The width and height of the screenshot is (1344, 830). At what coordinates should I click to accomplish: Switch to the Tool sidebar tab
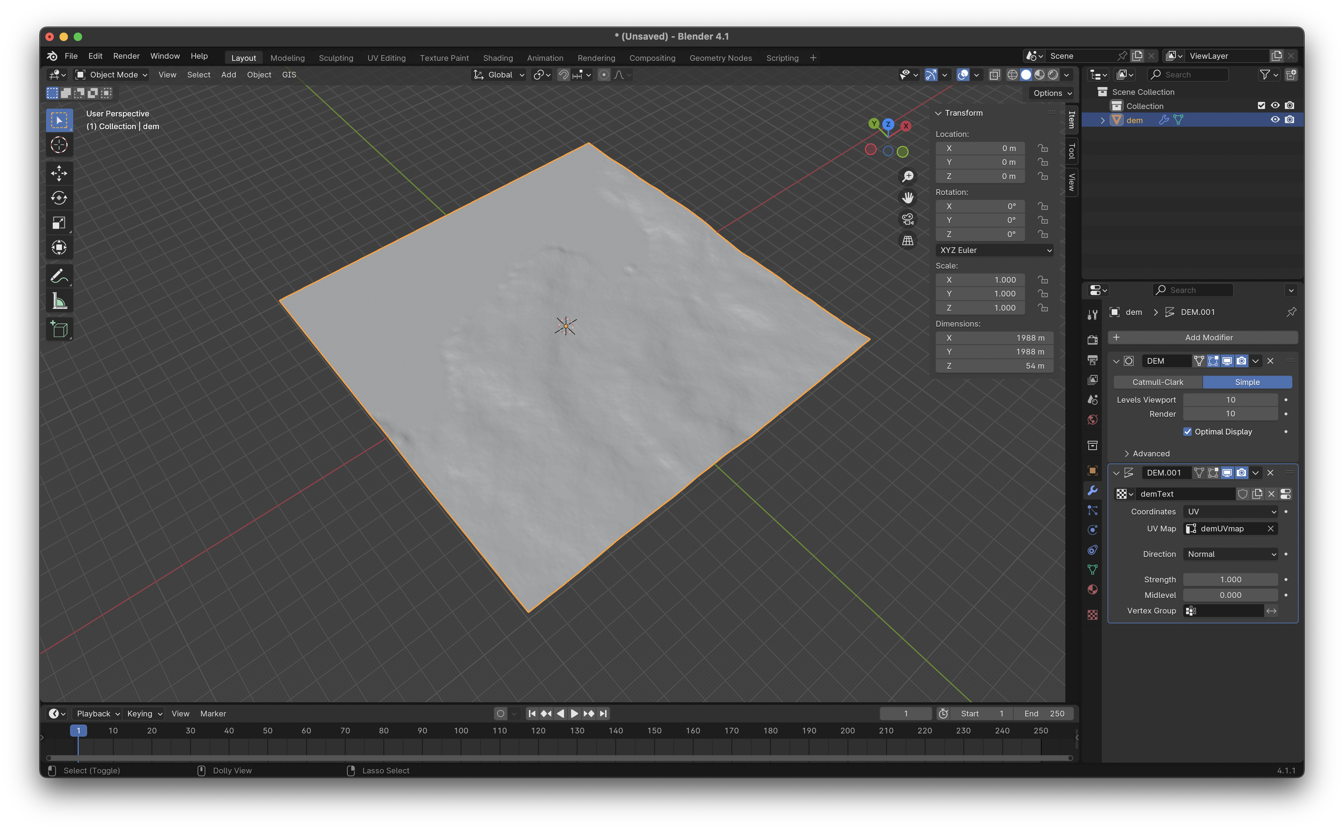tap(1071, 151)
